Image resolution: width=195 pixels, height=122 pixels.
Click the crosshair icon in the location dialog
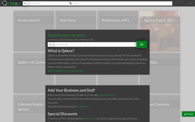50,44
